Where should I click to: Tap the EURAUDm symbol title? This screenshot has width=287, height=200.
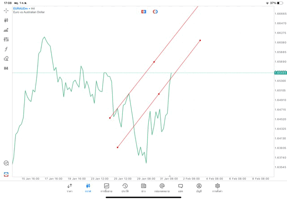click(x=22, y=8)
